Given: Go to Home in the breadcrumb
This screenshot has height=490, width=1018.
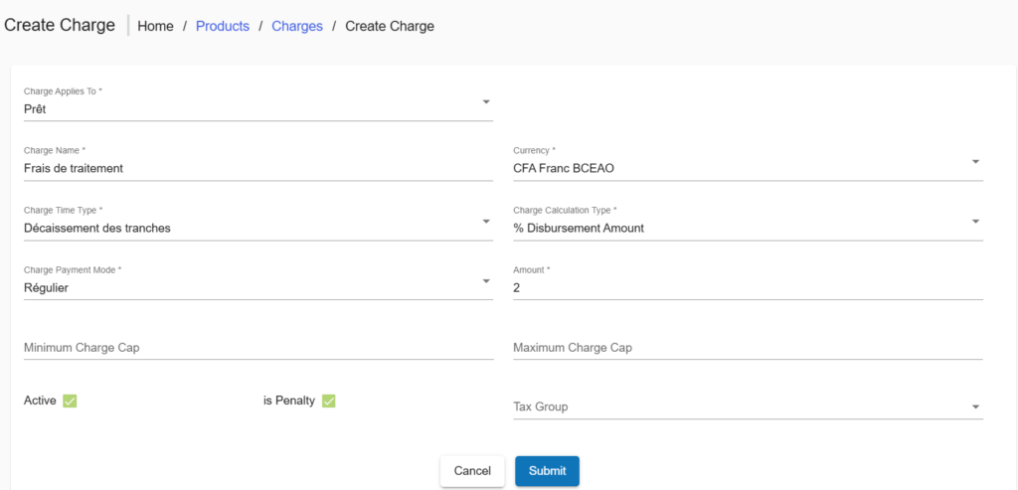Looking at the screenshot, I should 155,26.
